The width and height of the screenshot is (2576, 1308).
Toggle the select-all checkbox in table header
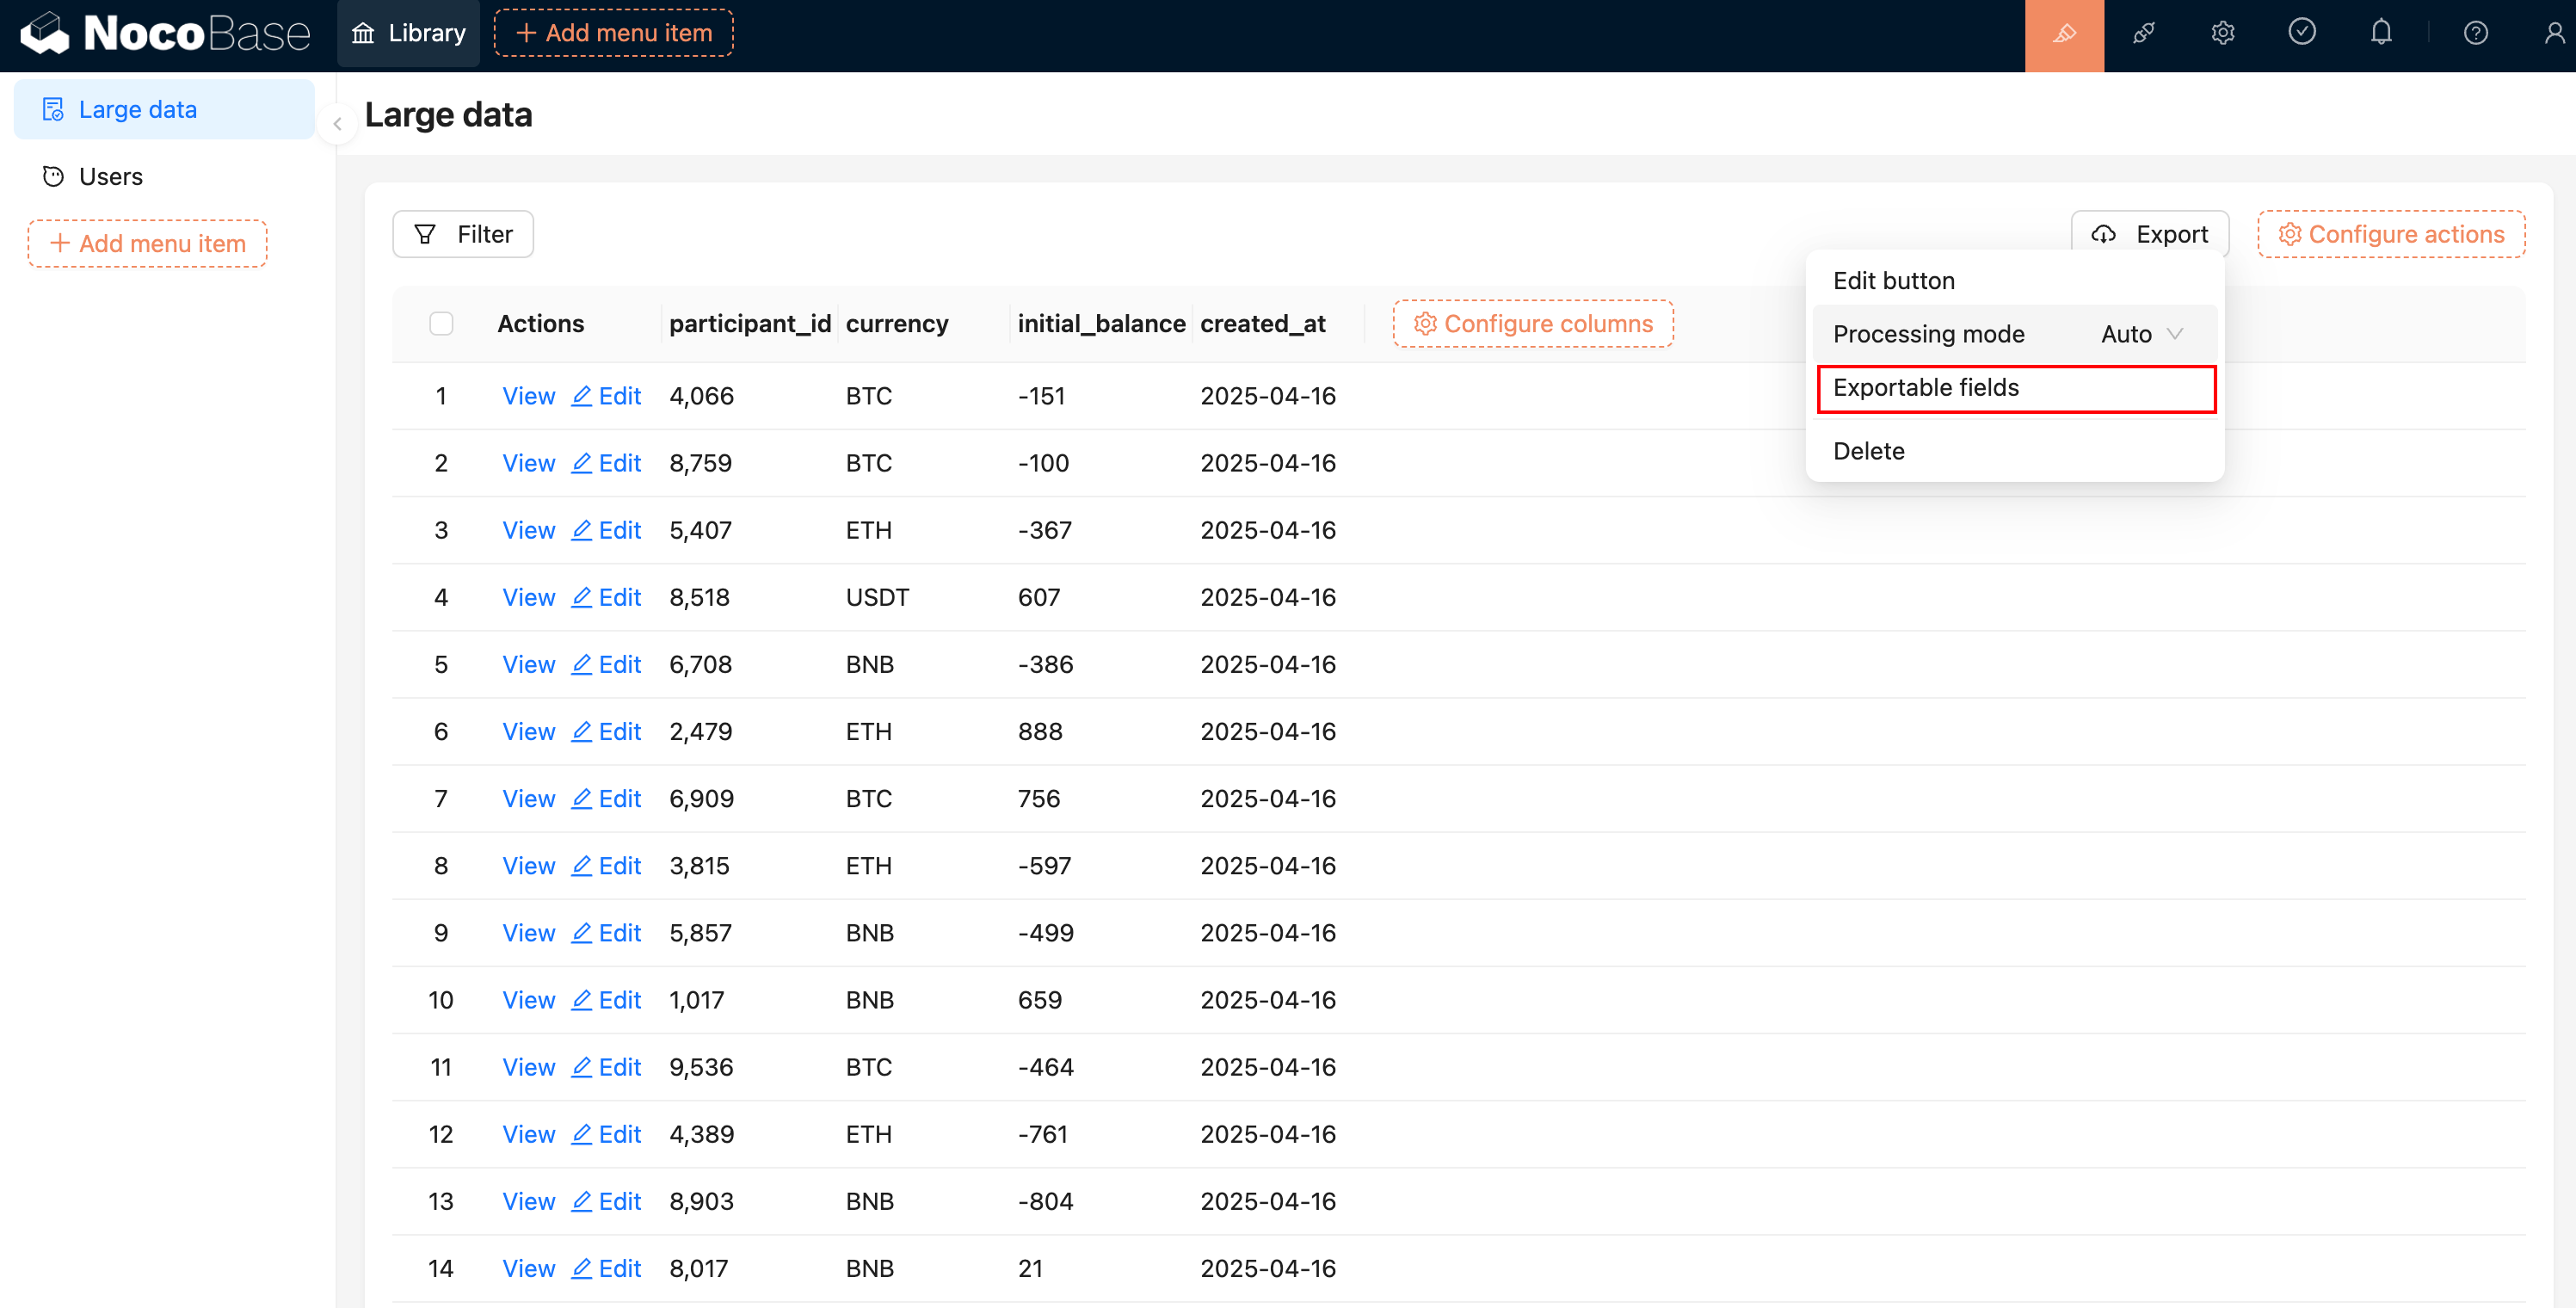coord(441,324)
